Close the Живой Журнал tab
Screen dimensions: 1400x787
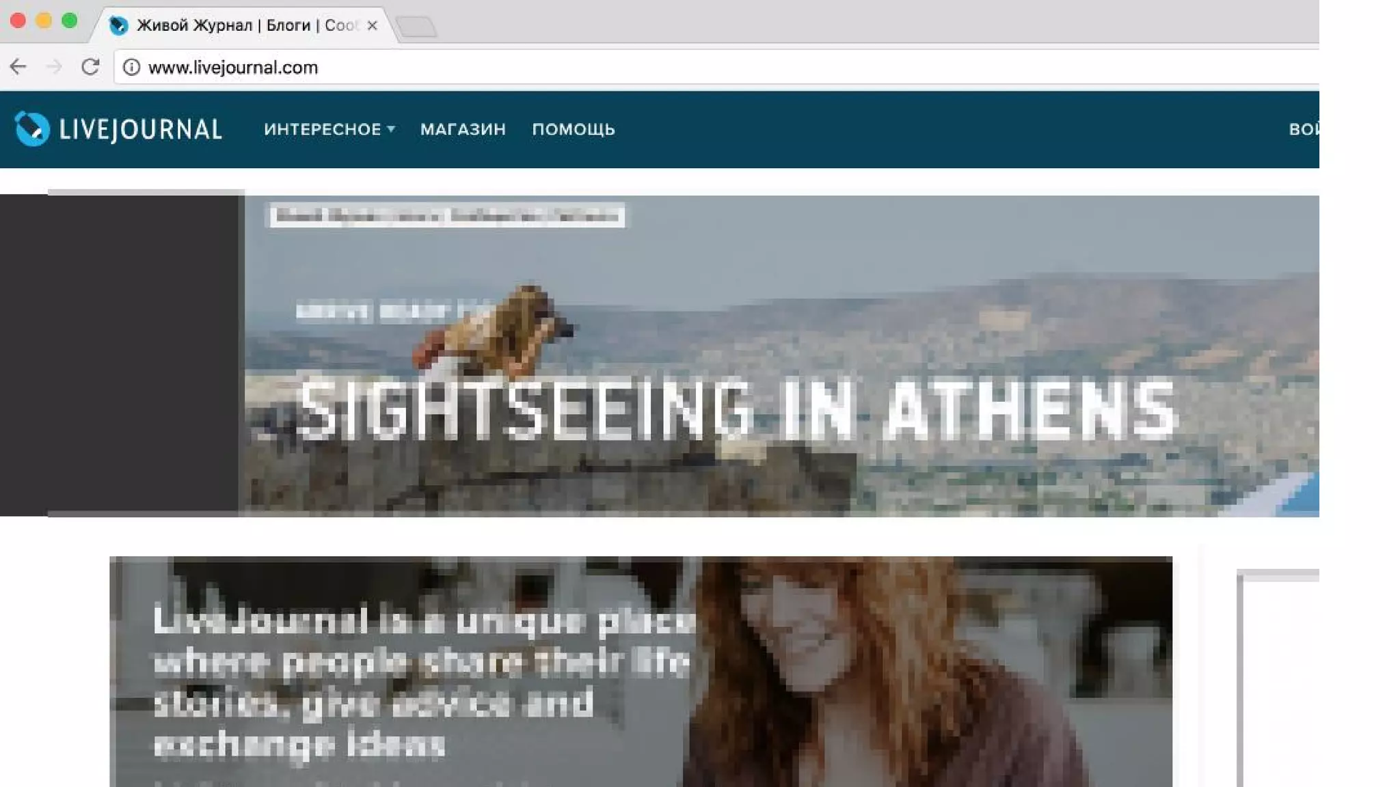tap(372, 25)
